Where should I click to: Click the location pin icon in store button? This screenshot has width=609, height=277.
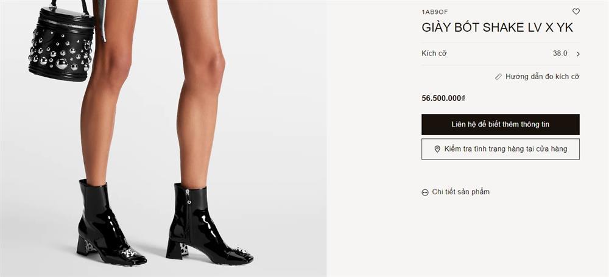pyautogui.click(x=437, y=149)
